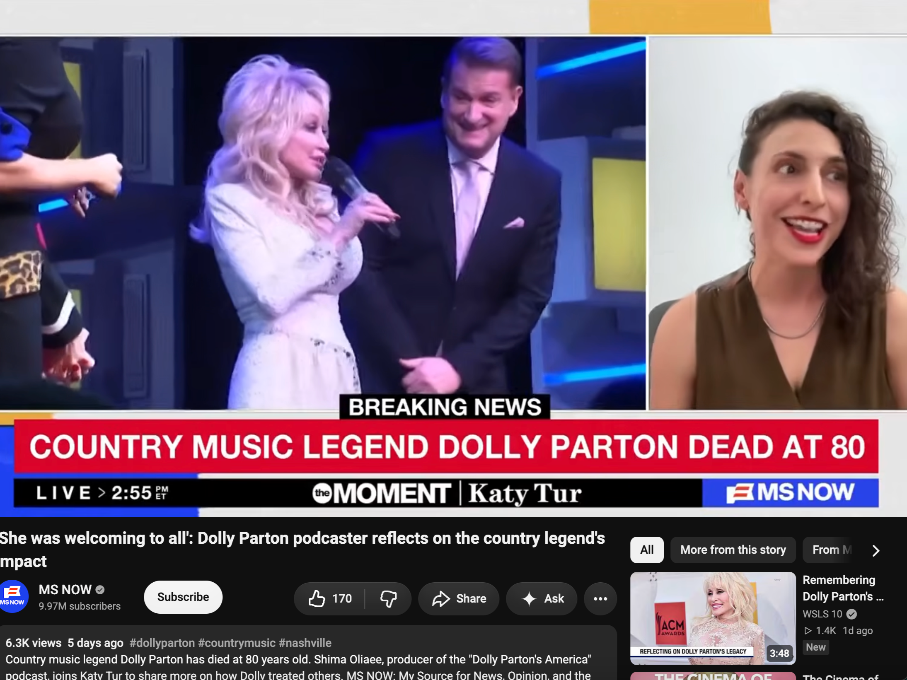
Task: Open Remembering Dolly Parton's video thumbnail
Action: [x=713, y=618]
